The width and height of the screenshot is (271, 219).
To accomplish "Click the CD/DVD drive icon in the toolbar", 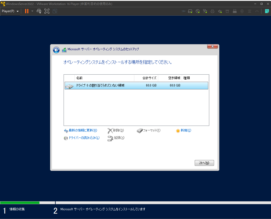I will coord(197,11).
